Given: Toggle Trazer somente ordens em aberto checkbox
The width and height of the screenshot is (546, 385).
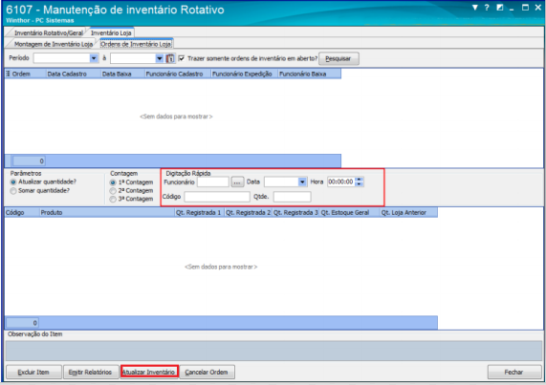Looking at the screenshot, I should (182, 58).
